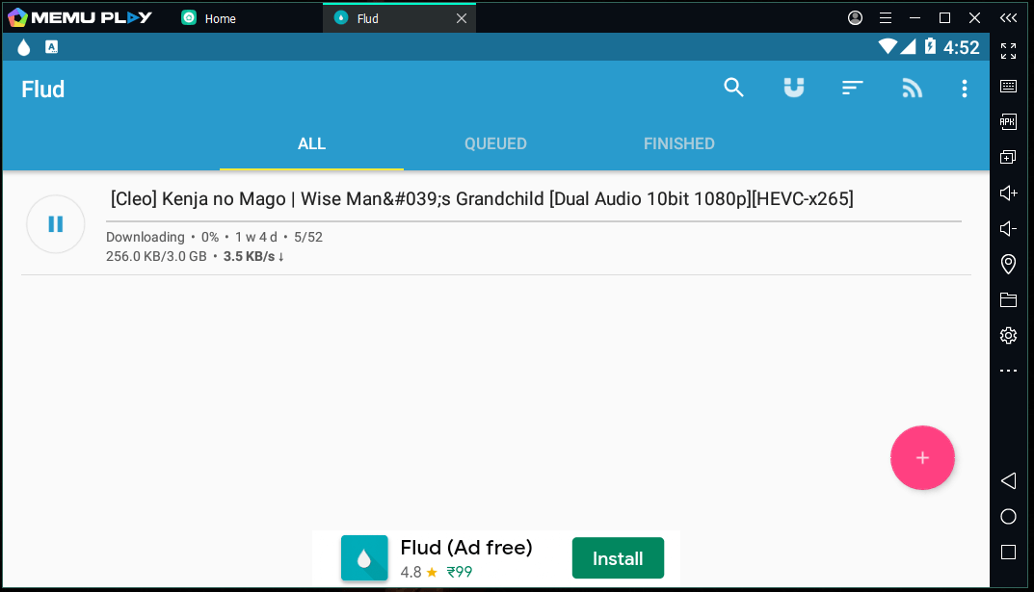Open the keyboard mapping icon

1008,87
